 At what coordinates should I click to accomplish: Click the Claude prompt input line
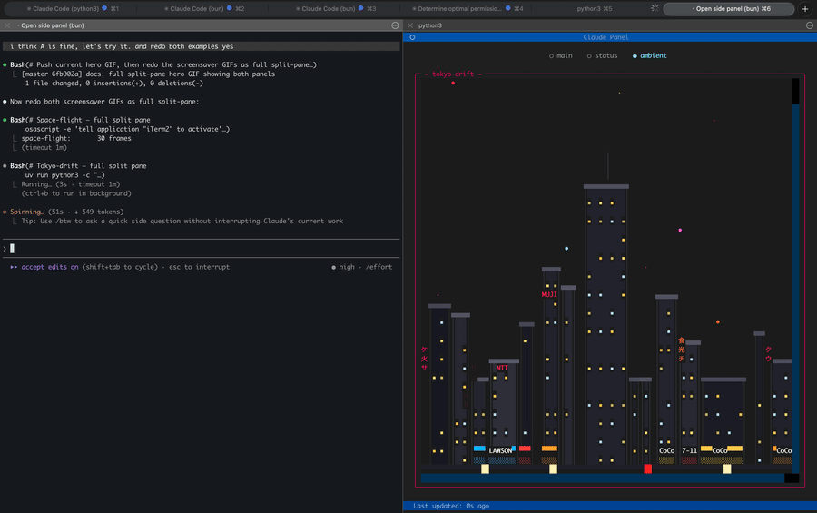tap(202, 249)
